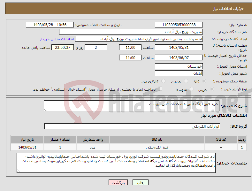
Task: Click the response deadline date 1403/05/31 field
Action: tap(179, 47)
